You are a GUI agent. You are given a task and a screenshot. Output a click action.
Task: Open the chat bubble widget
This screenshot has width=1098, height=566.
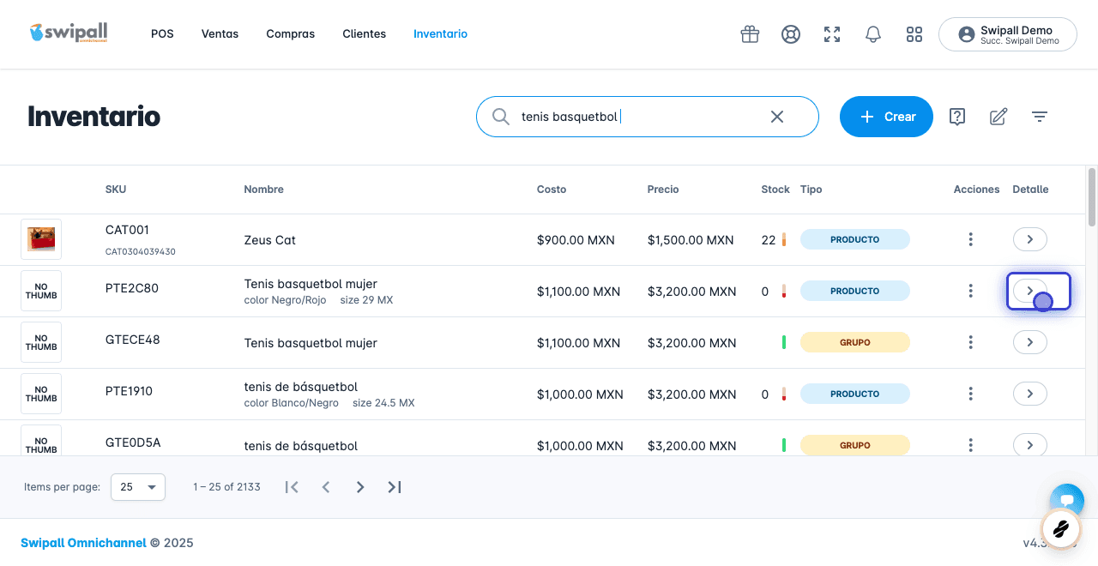pyautogui.click(x=1067, y=501)
